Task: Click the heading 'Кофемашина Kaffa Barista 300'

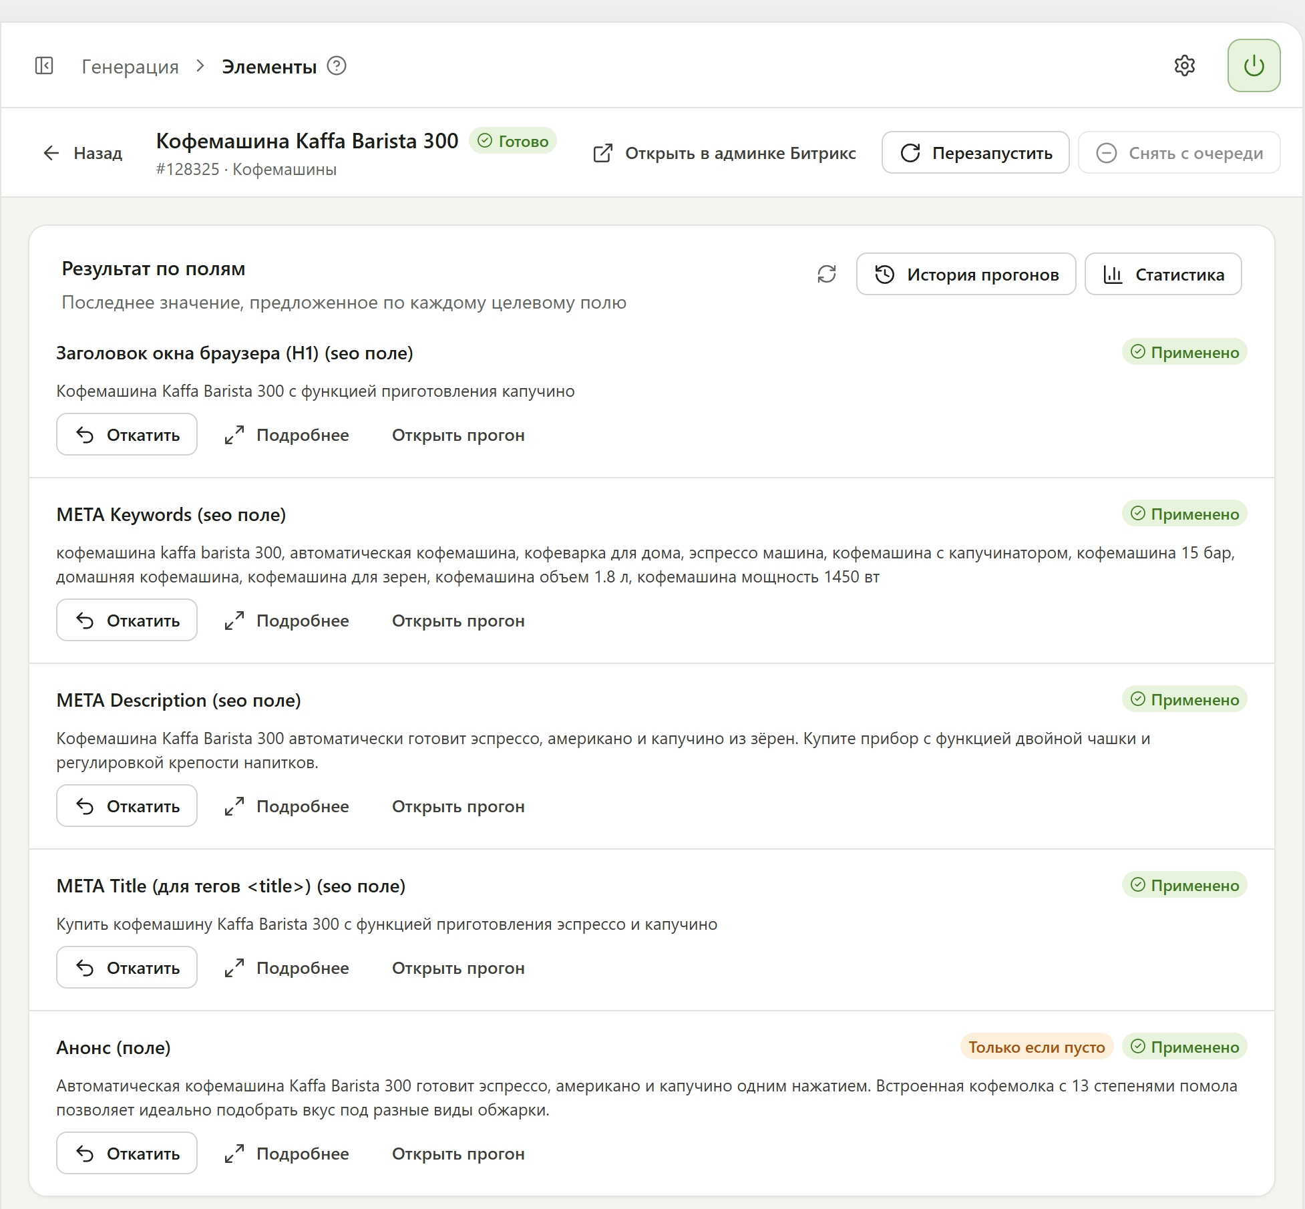Action: click(x=307, y=141)
